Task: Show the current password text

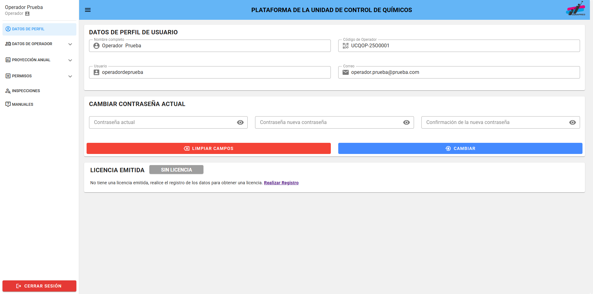Action: [x=240, y=122]
